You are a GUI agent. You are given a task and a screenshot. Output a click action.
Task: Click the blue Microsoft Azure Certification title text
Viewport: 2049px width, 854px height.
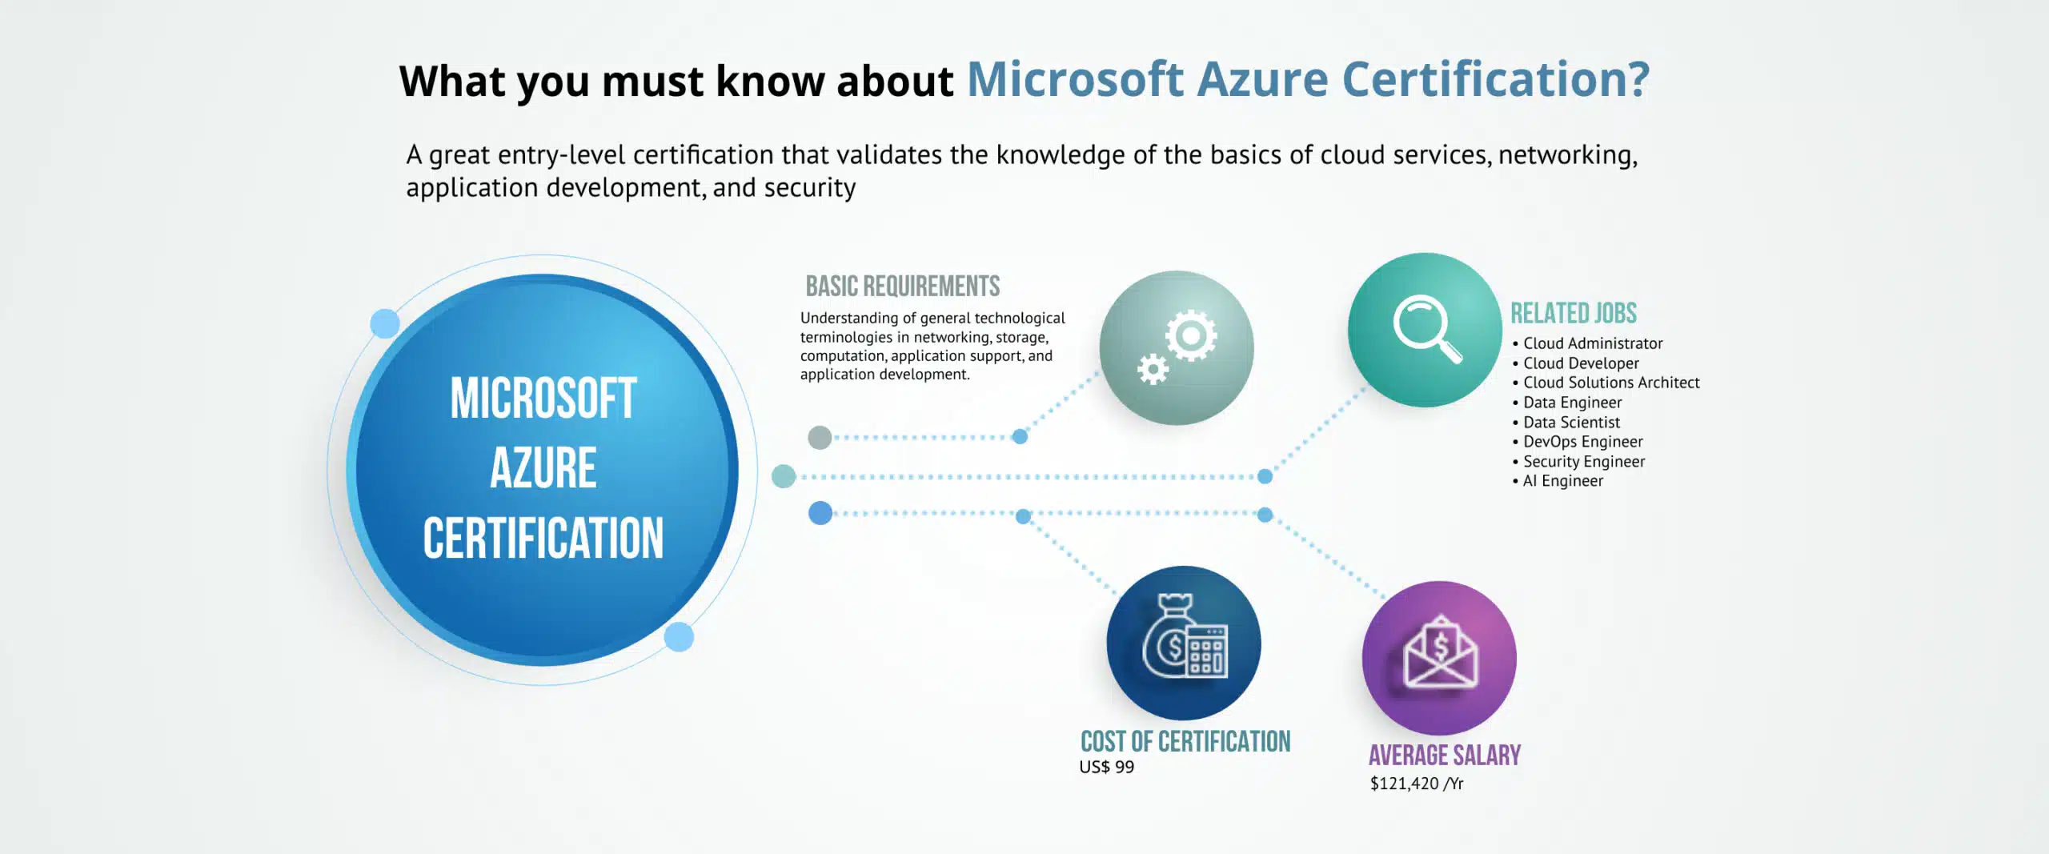tap(1308, 80)
